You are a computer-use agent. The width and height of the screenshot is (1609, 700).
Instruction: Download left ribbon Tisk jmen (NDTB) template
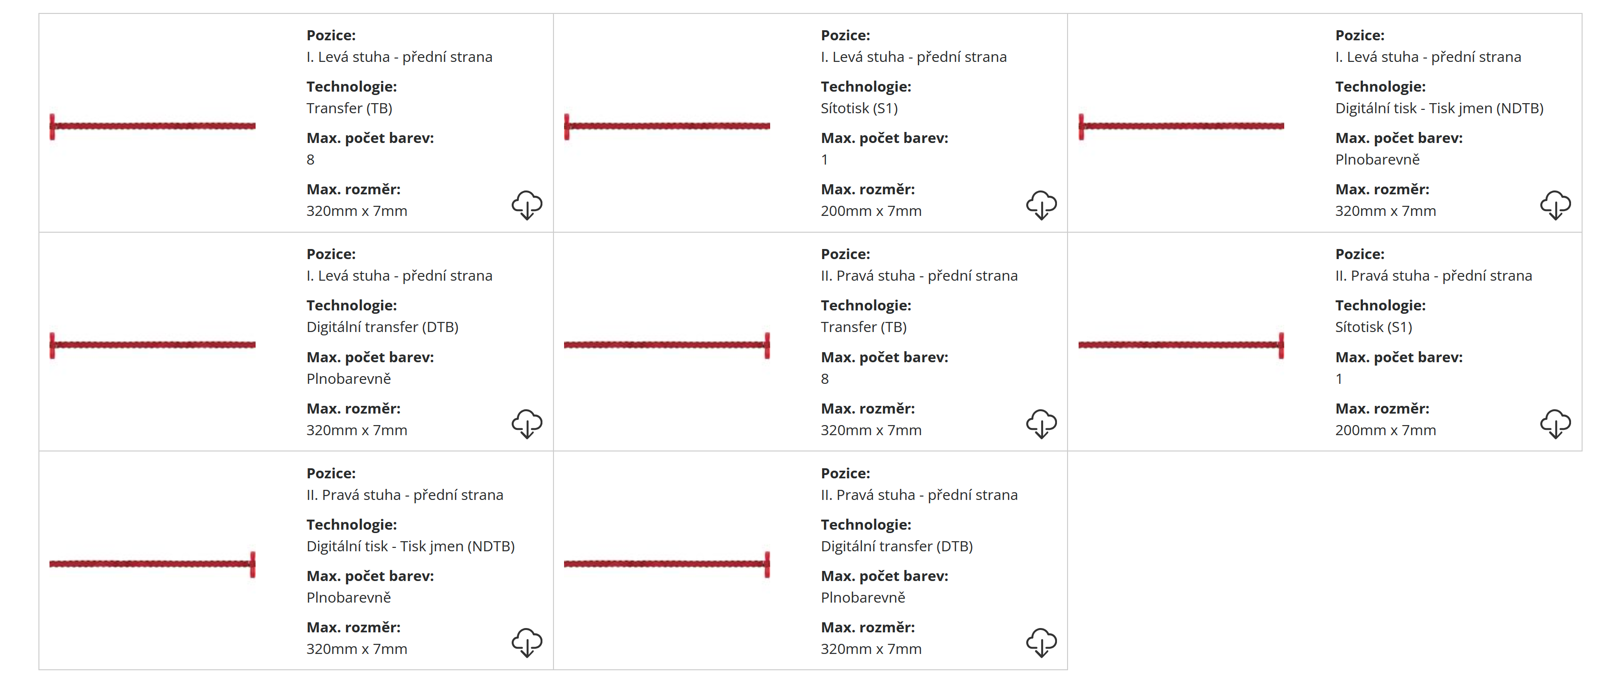pyautogui.click(x=1555, y=205)
